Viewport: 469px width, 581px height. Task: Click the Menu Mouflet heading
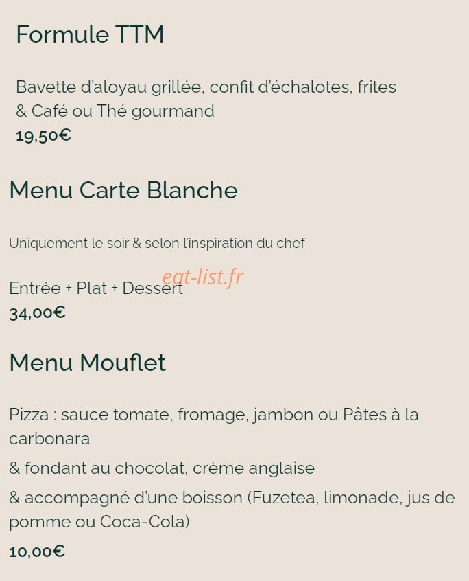(87, 363)
